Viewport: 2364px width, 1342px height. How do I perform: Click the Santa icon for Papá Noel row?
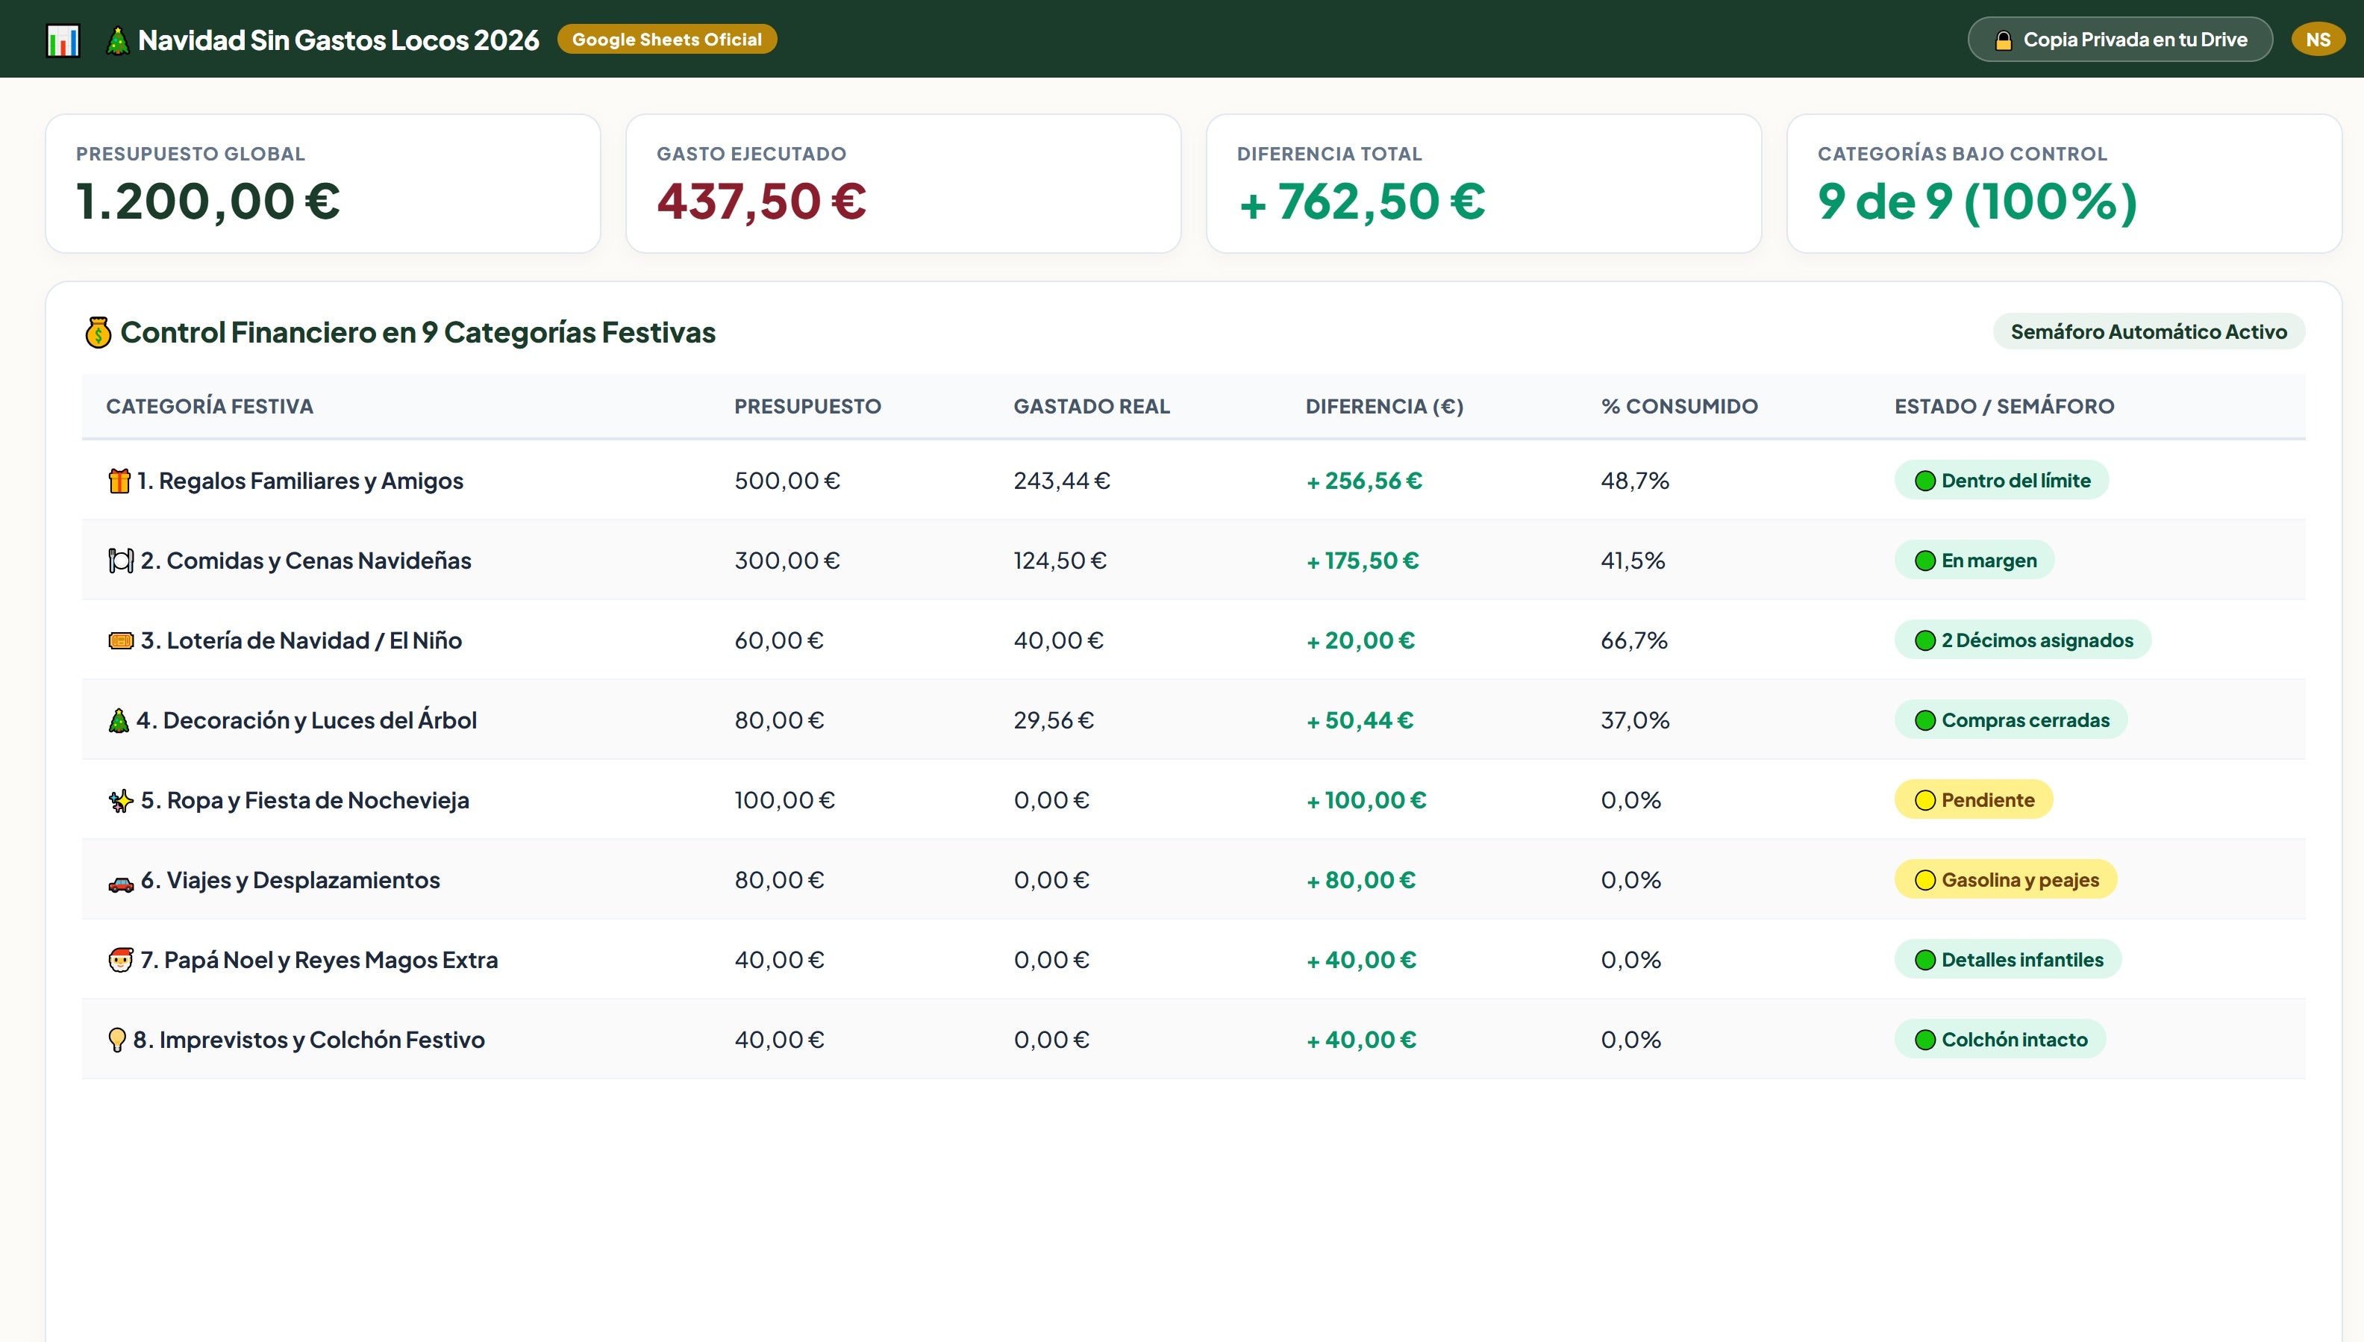[x=121, y=961]
